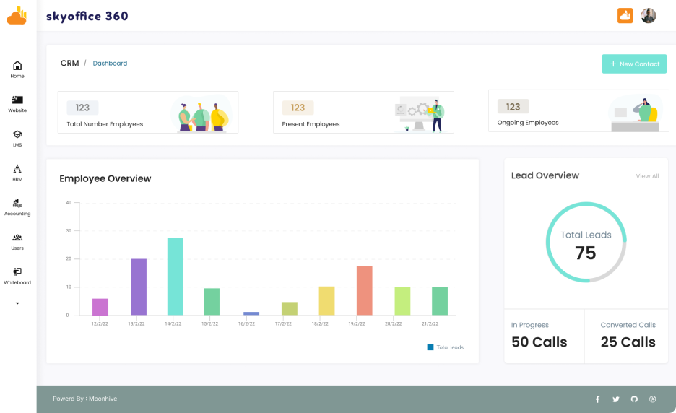Click the New Contact button
Viewport: 676px width, 413px height.
[x=634, y=64]
